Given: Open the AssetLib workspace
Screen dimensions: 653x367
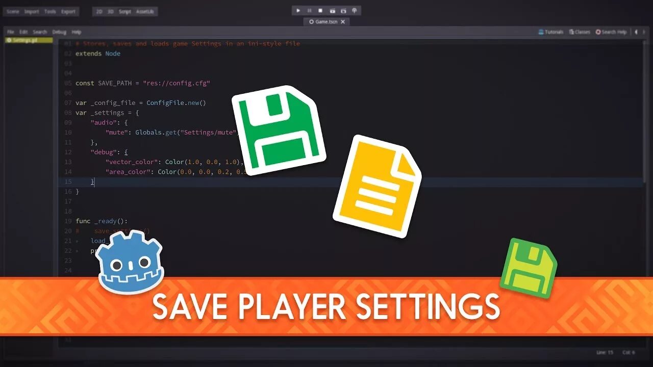Looking at the screenshot, I should tap(145, 11).
